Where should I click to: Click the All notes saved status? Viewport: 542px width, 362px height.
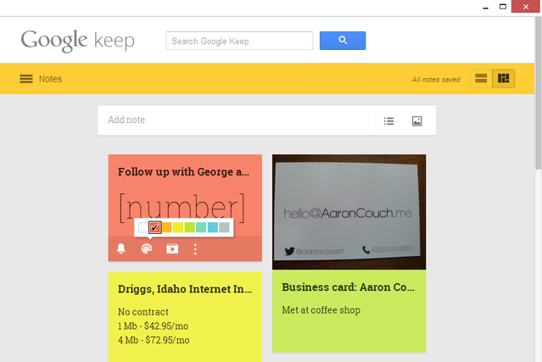[436, 80]
